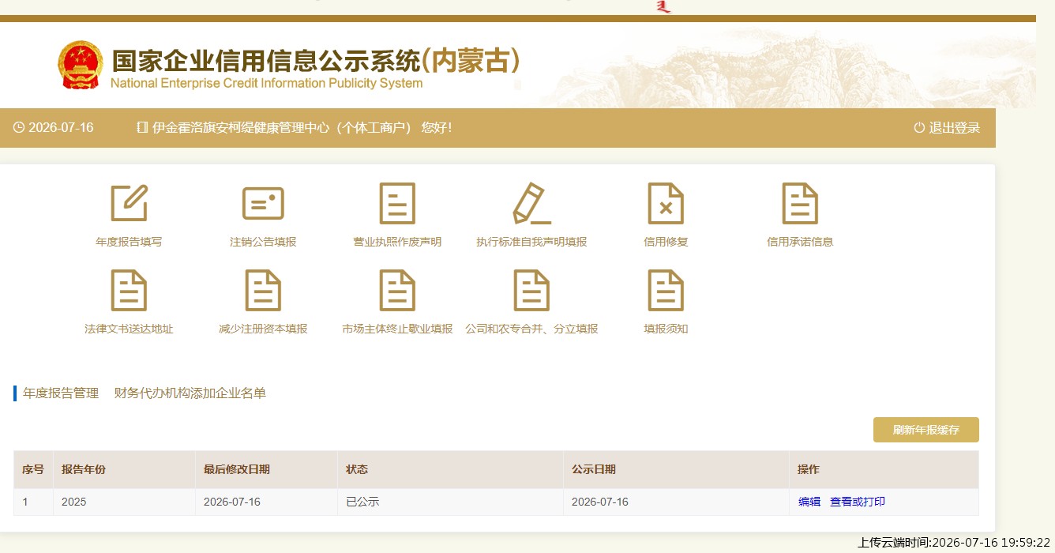The height and width of the screenshot is (553, 1055).
Task: Open the 注销公告填报 card icon
Action: tap(263, 203)
